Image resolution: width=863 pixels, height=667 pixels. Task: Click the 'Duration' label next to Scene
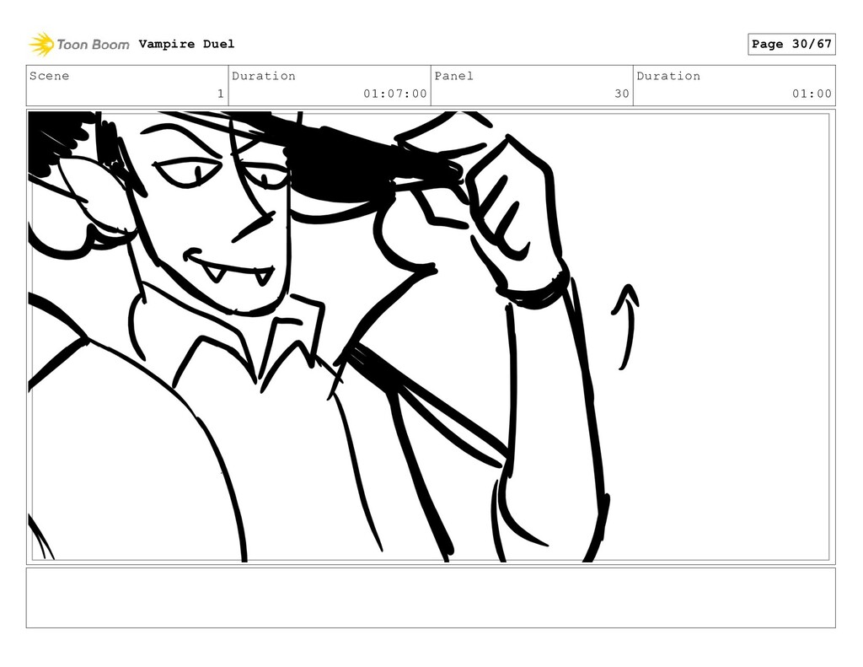pos(264,76)
